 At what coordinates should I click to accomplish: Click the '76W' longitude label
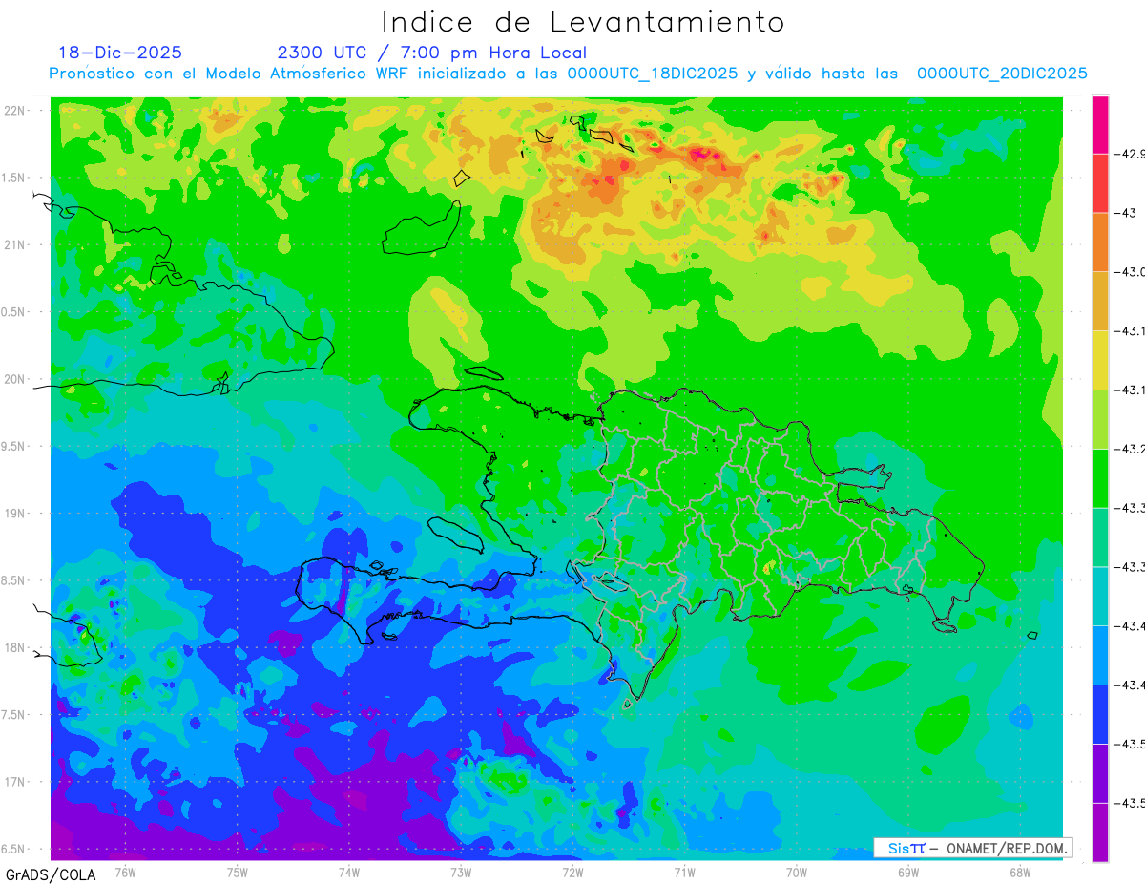click(x=126, y=872)
